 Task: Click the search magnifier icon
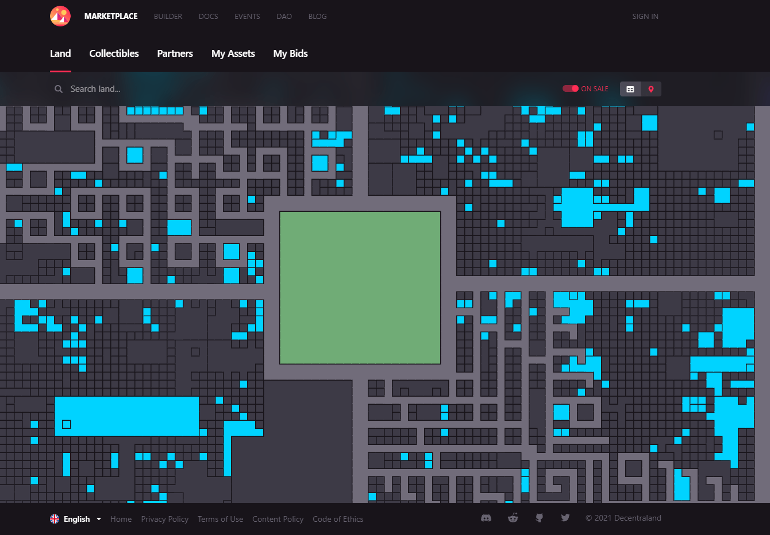(59, 89)
